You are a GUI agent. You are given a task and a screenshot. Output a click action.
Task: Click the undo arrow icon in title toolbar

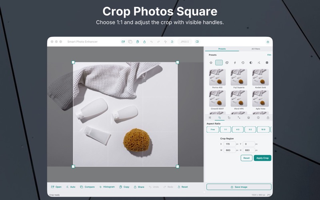(152, 42)
